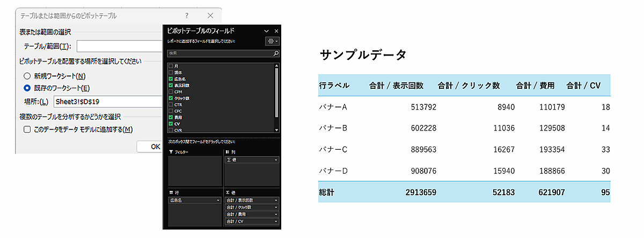
Task: Enable 'このデータをデータ モデルに追加する' checkbox
Action: [x=27, y=129]
